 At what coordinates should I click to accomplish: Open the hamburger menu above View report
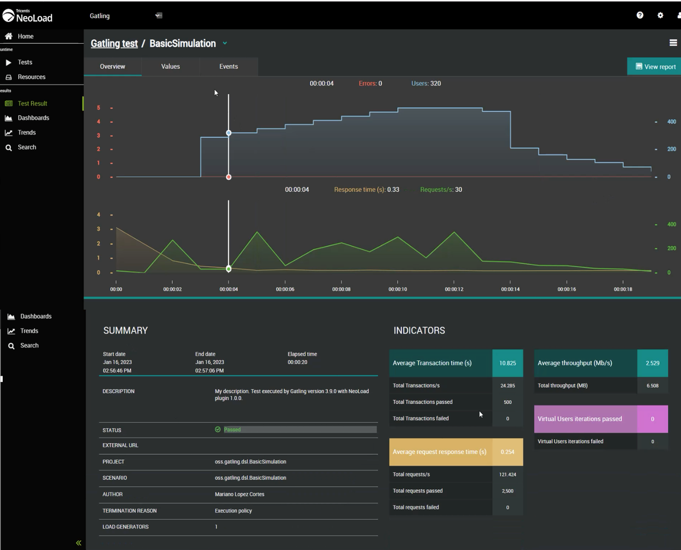673,42
